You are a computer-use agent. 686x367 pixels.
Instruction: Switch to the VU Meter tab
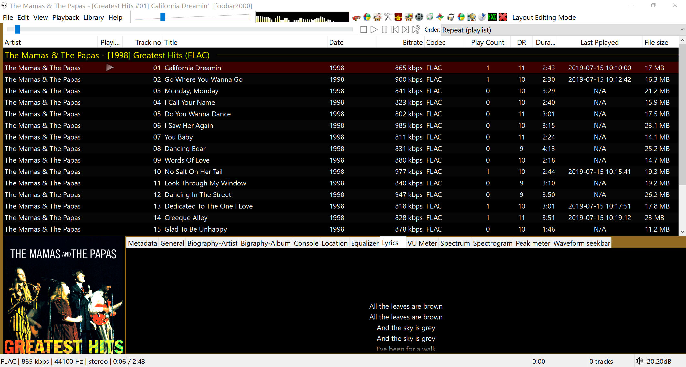tap(422, 243)
